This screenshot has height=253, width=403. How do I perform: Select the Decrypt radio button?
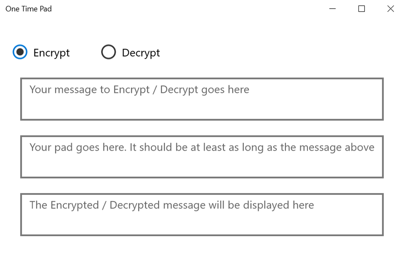(108, 52)
